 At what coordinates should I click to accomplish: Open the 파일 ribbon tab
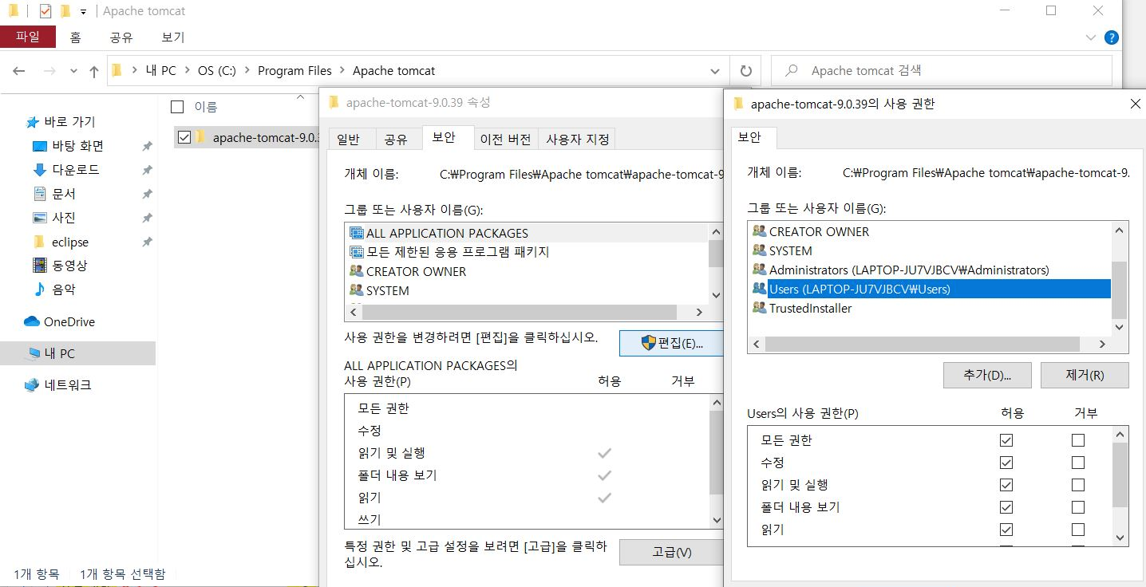pyautogui.click(x=28, y=37)
